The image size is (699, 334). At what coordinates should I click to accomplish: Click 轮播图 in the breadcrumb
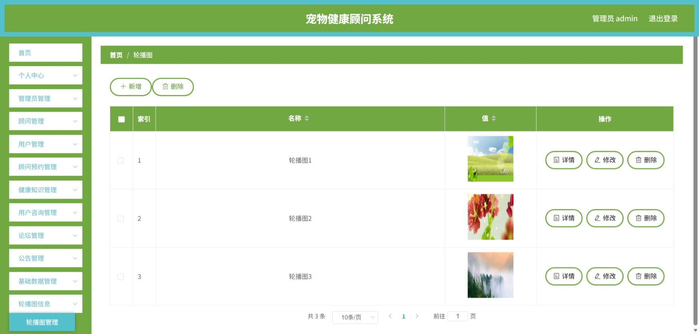pyautogui.click(x=143, y=55)
